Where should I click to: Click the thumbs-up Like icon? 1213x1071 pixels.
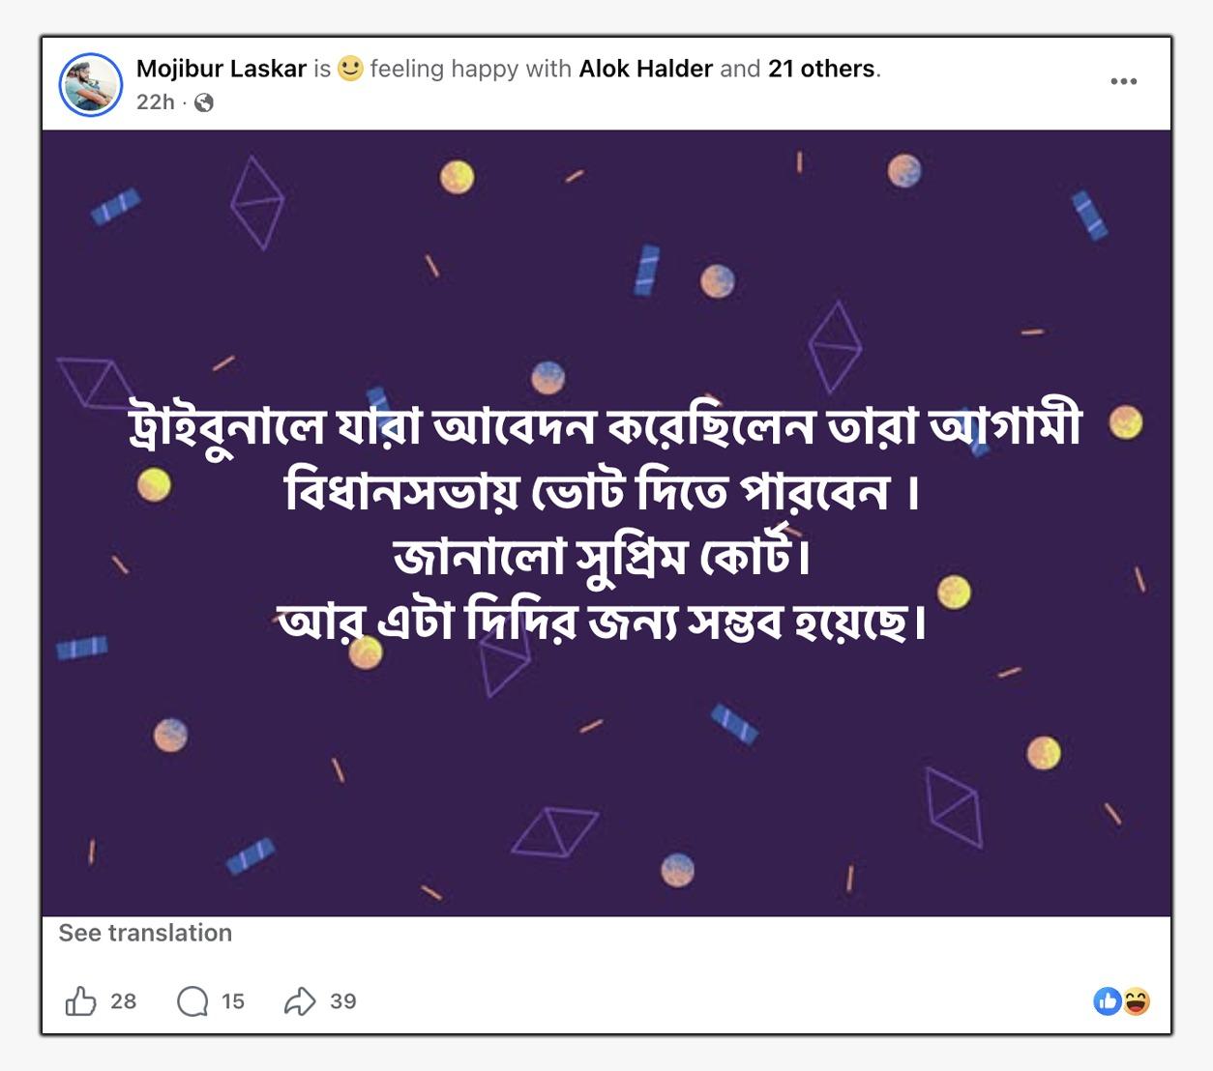coord(81,1001)
